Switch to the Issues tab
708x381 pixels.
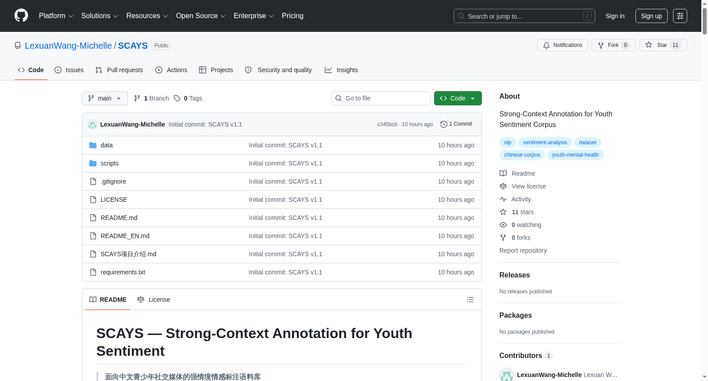(x=69, y=70)
